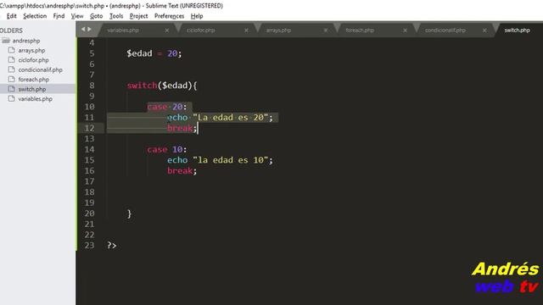Select the switch.php tab
This screenshot has width=543, height=305.
click(x=517, y=30)
